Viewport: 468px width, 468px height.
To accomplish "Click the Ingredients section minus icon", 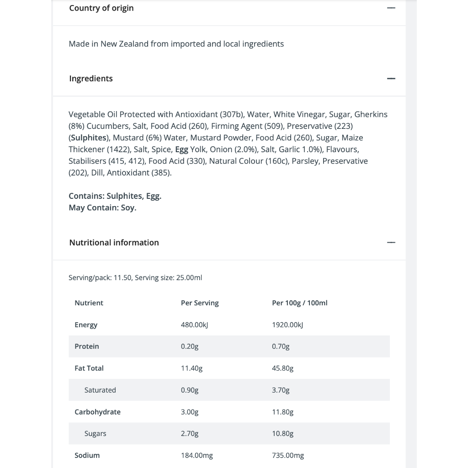I will 391,79.
